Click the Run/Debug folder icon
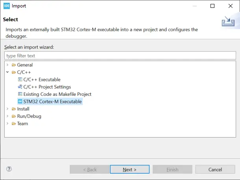Screen dimensions: 240x180 coord(14,116)
